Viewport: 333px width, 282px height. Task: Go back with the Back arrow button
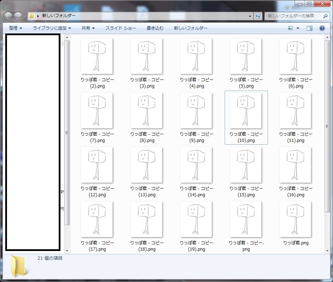coord(8,16)
